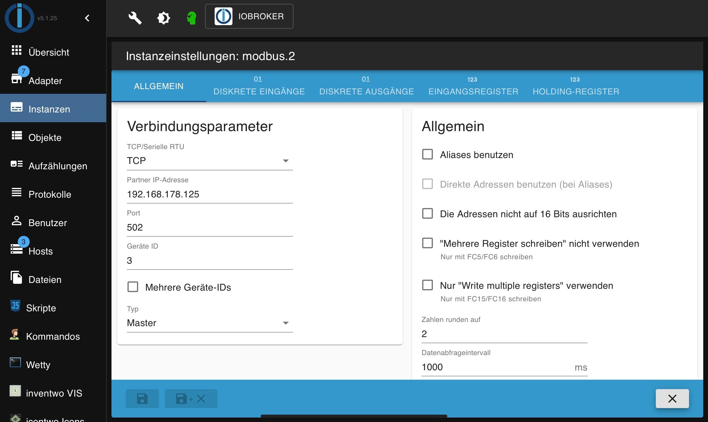This screenshot has width=708, height=422.
Task: Switch to Diskrete Eingänge tab
Action: pos(259,86)
